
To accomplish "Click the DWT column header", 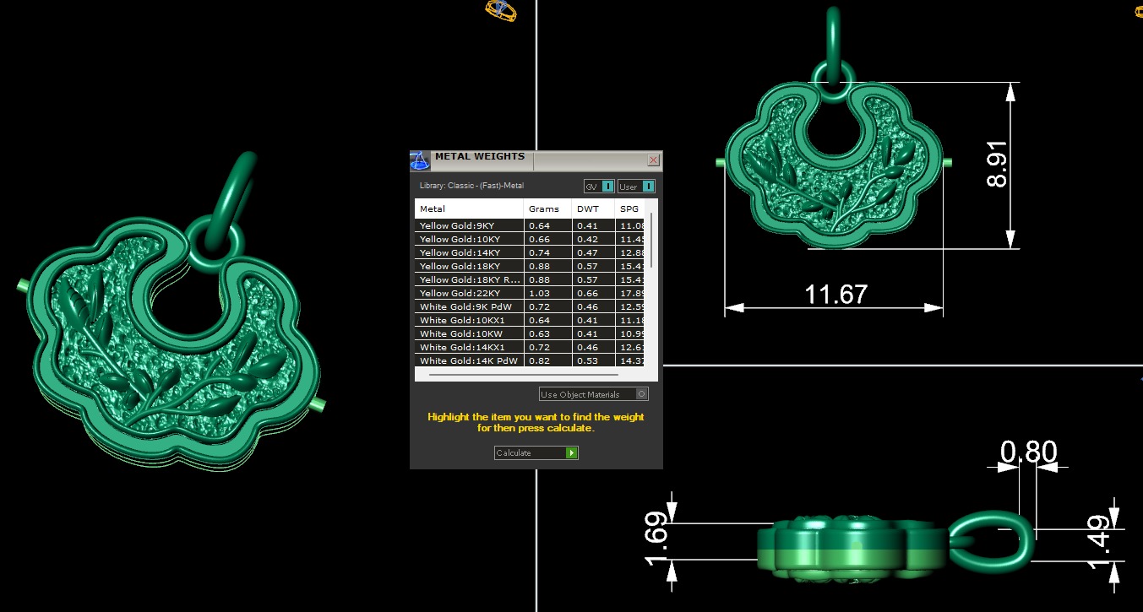I will [x=594, y=209].
